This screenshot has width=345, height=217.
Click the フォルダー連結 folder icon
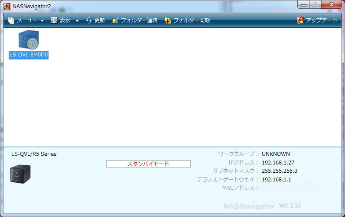point(116,20)
